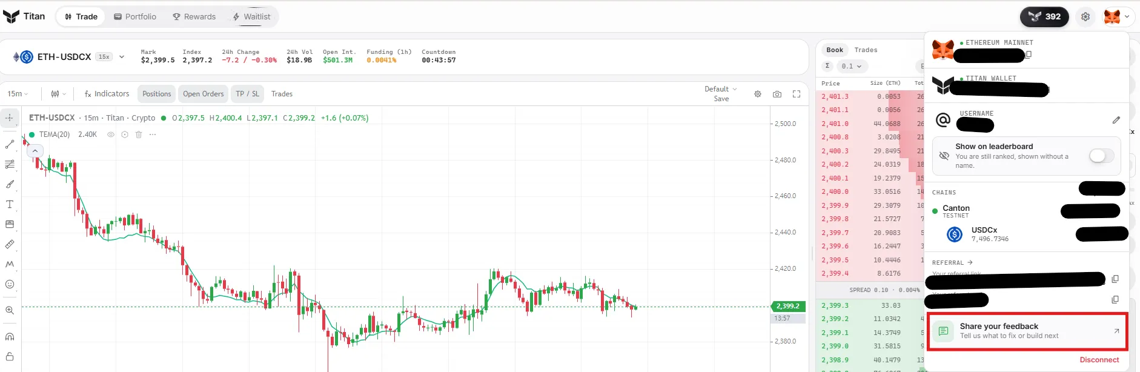
Task: Select the brush drawing tool
Action: pyautogui.click(x=10, y=184)
